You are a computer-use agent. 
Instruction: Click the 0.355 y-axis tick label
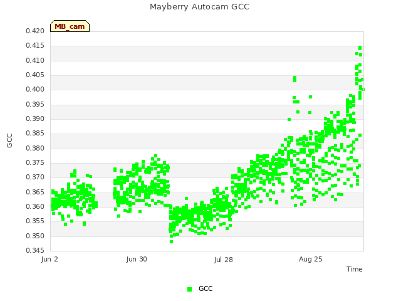35,221
